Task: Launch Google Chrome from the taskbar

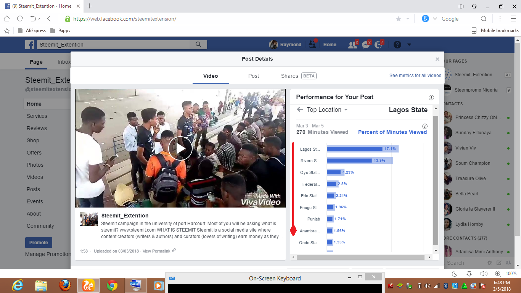Action: 112,285
